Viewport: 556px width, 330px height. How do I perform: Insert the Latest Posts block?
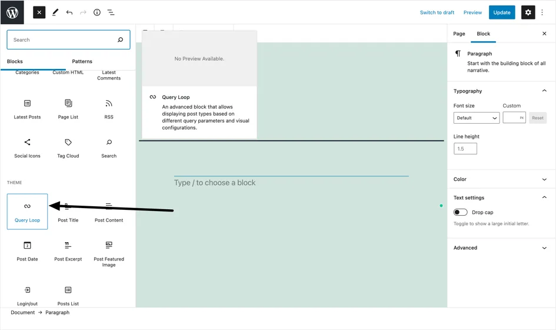click(x=27, y=109)
